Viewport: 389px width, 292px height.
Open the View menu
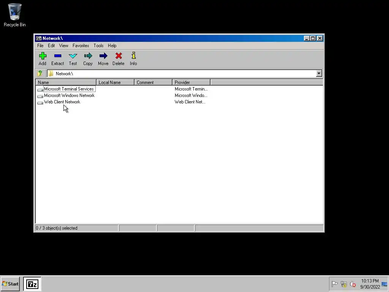click(x=63, y=46)
